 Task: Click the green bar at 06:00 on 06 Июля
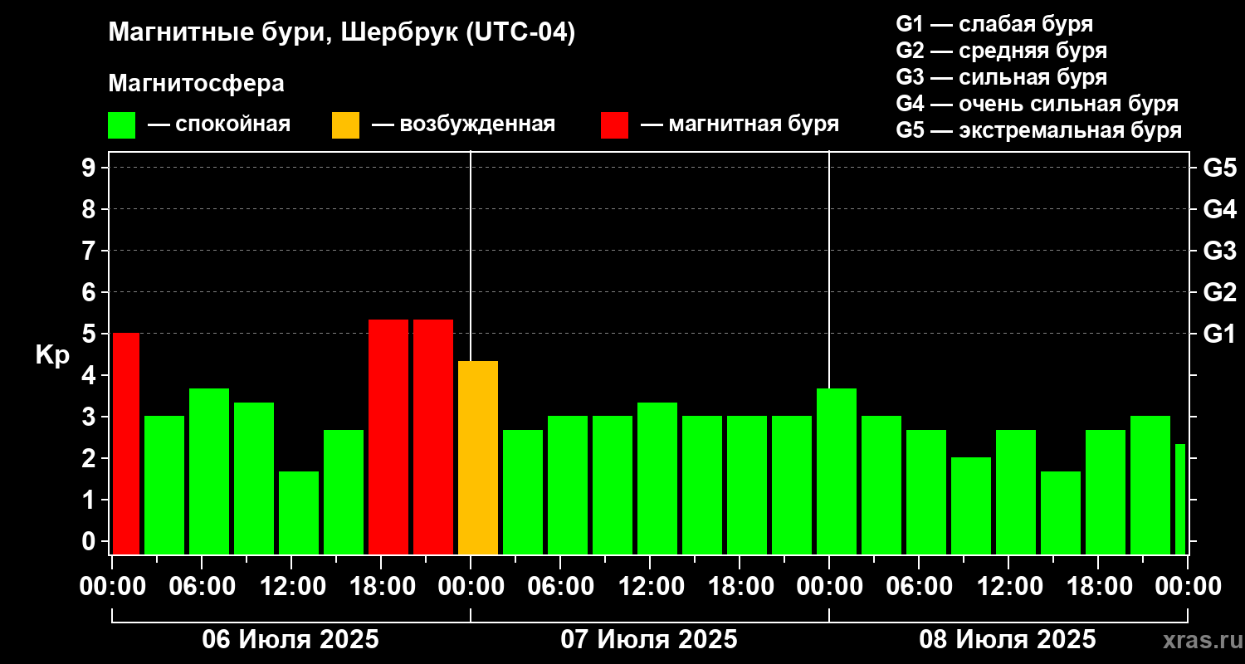pos(209,471)
